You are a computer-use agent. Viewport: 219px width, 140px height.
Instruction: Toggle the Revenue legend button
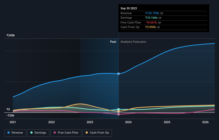pyautogui.click(x=15, y=133)
